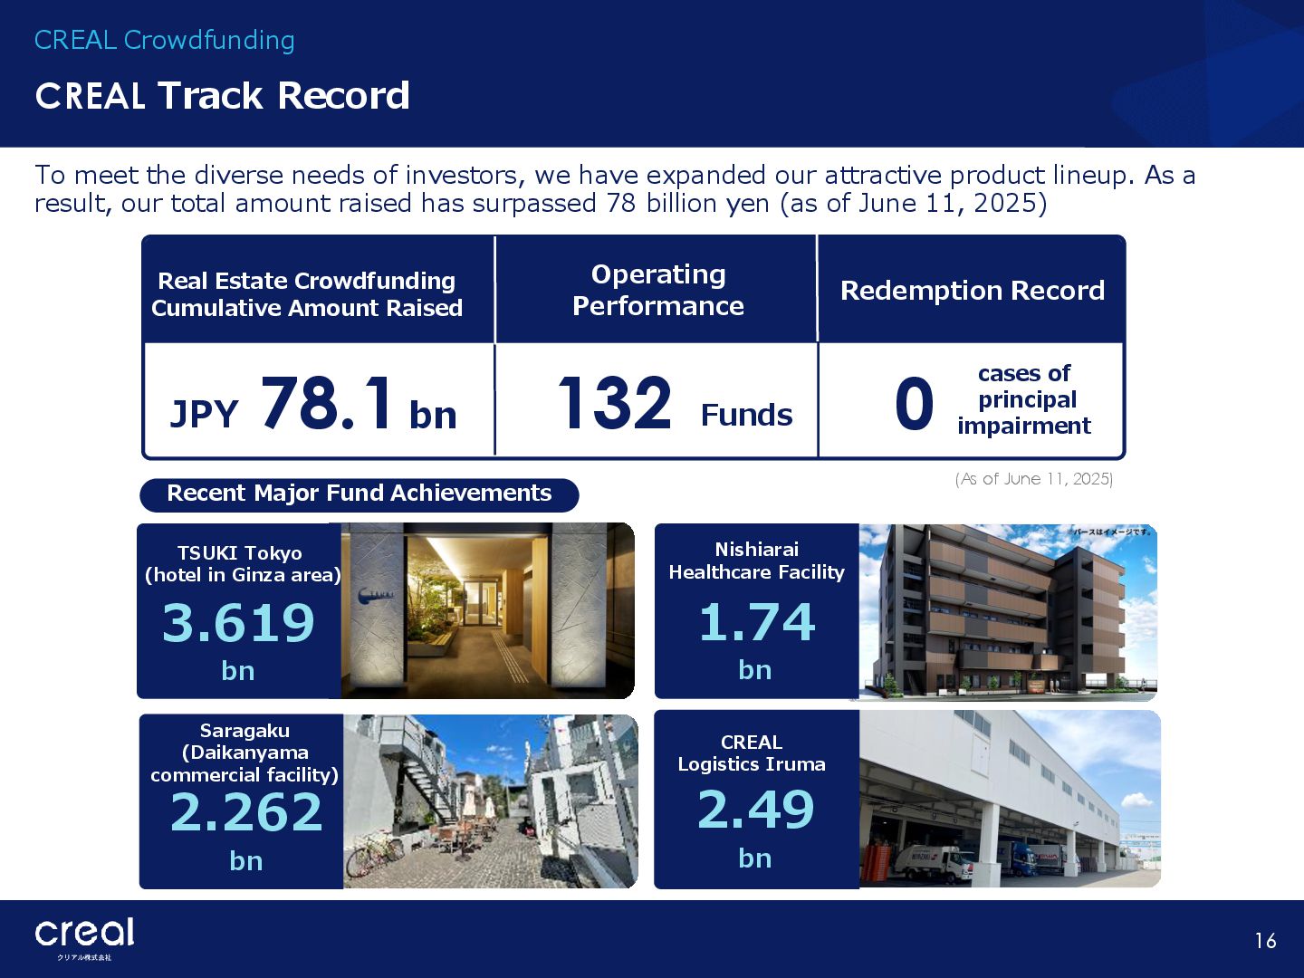Image resolution: width=1304 pixels, height=978 pixels.
Task: Select the 3.619 bn amount
Action: click(238, 645)
